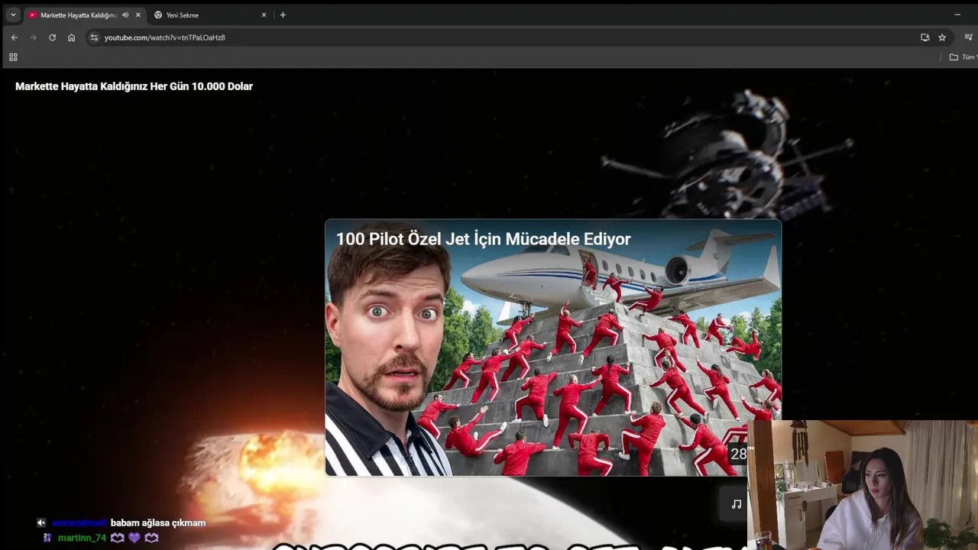Open the Tüm Yer İmleri bookmarks folder
This screenshot has height=550, width=978.
[x=963, y=57]
